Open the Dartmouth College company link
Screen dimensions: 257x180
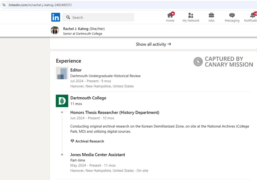pos(88,98)
